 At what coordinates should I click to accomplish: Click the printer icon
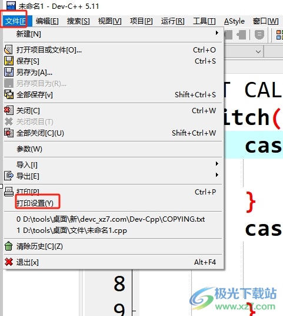pos(9,192)
